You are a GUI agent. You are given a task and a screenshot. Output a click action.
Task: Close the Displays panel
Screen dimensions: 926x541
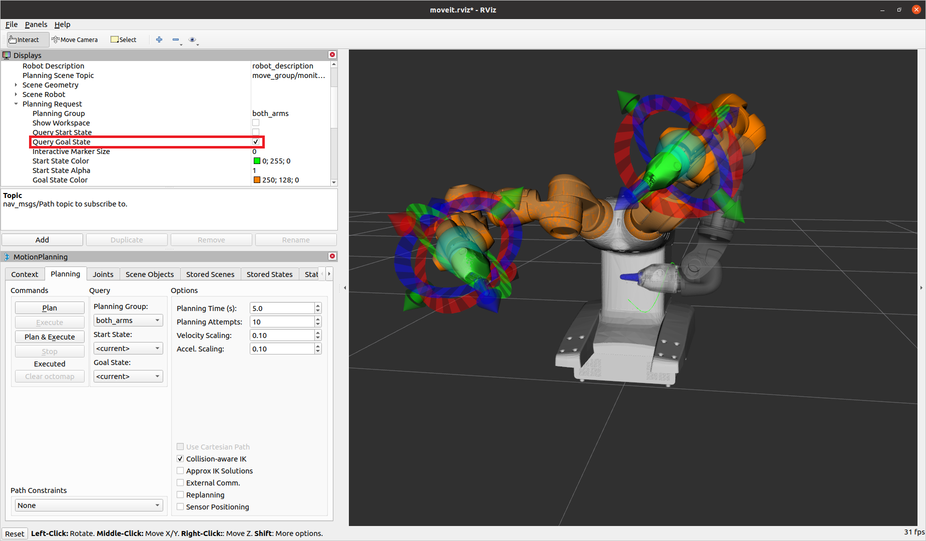click(x=332, y=55)
